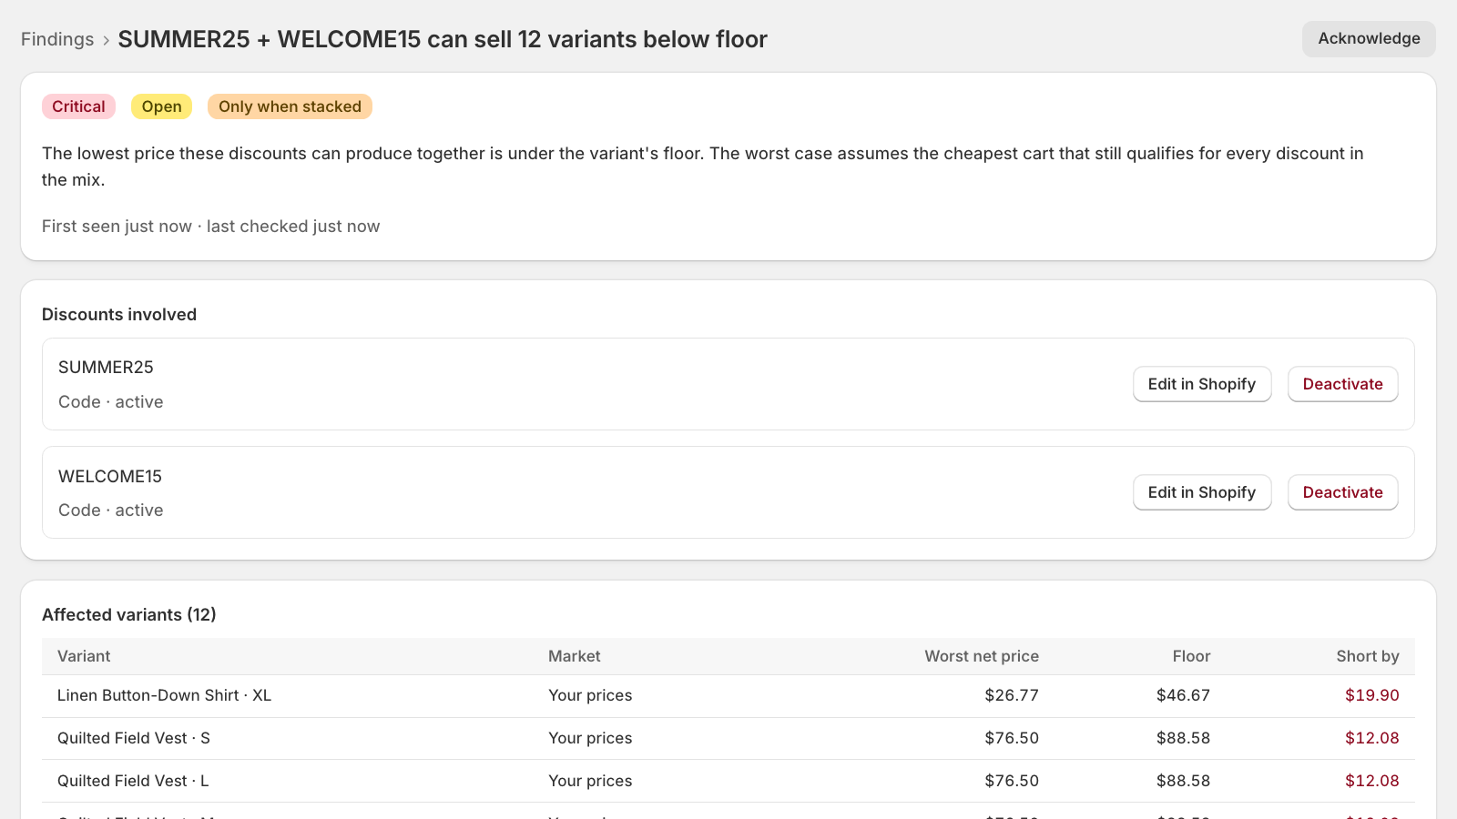Image resolution: width=1457 pixels, height=819 pixels.
Task: Click the Critical severity badge
Action: click(78, 106)
